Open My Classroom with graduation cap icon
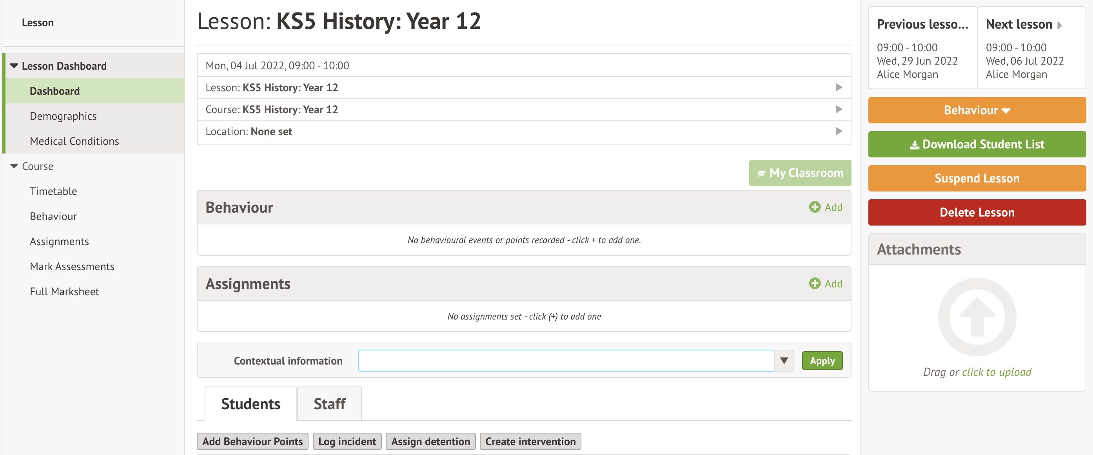 [800, 173]
